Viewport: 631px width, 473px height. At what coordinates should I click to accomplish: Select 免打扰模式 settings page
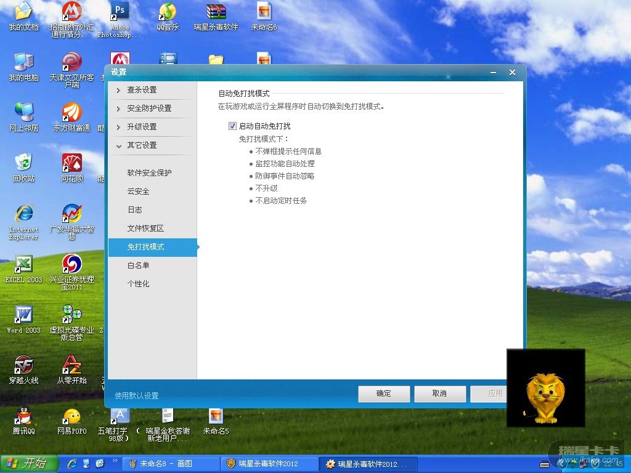coord(153,247)
